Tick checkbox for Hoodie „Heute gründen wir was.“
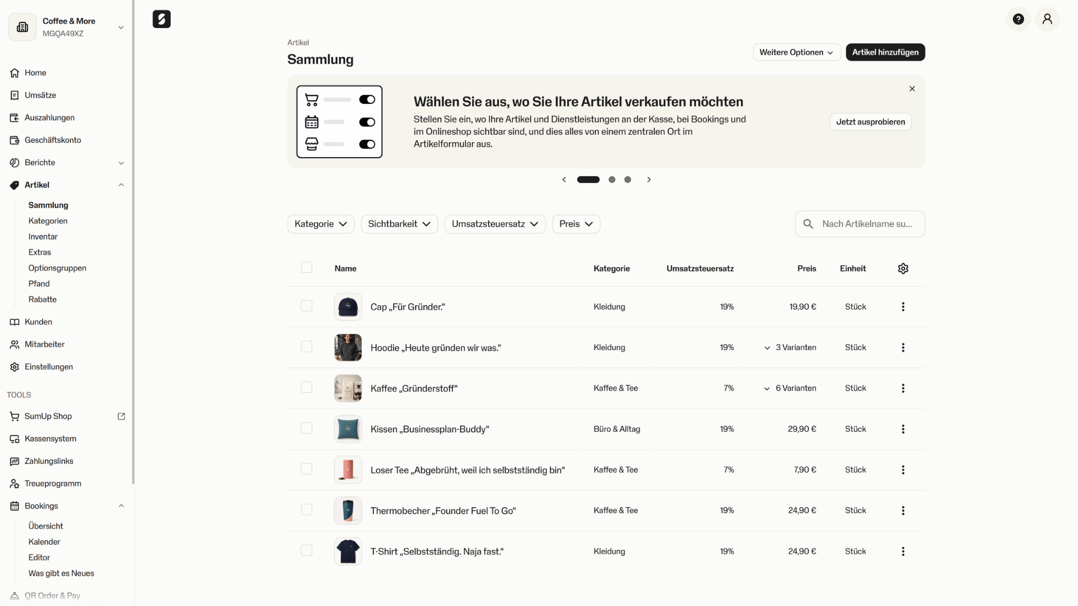The height and width of the screenshot is (606, 1078). pos(307,347)
